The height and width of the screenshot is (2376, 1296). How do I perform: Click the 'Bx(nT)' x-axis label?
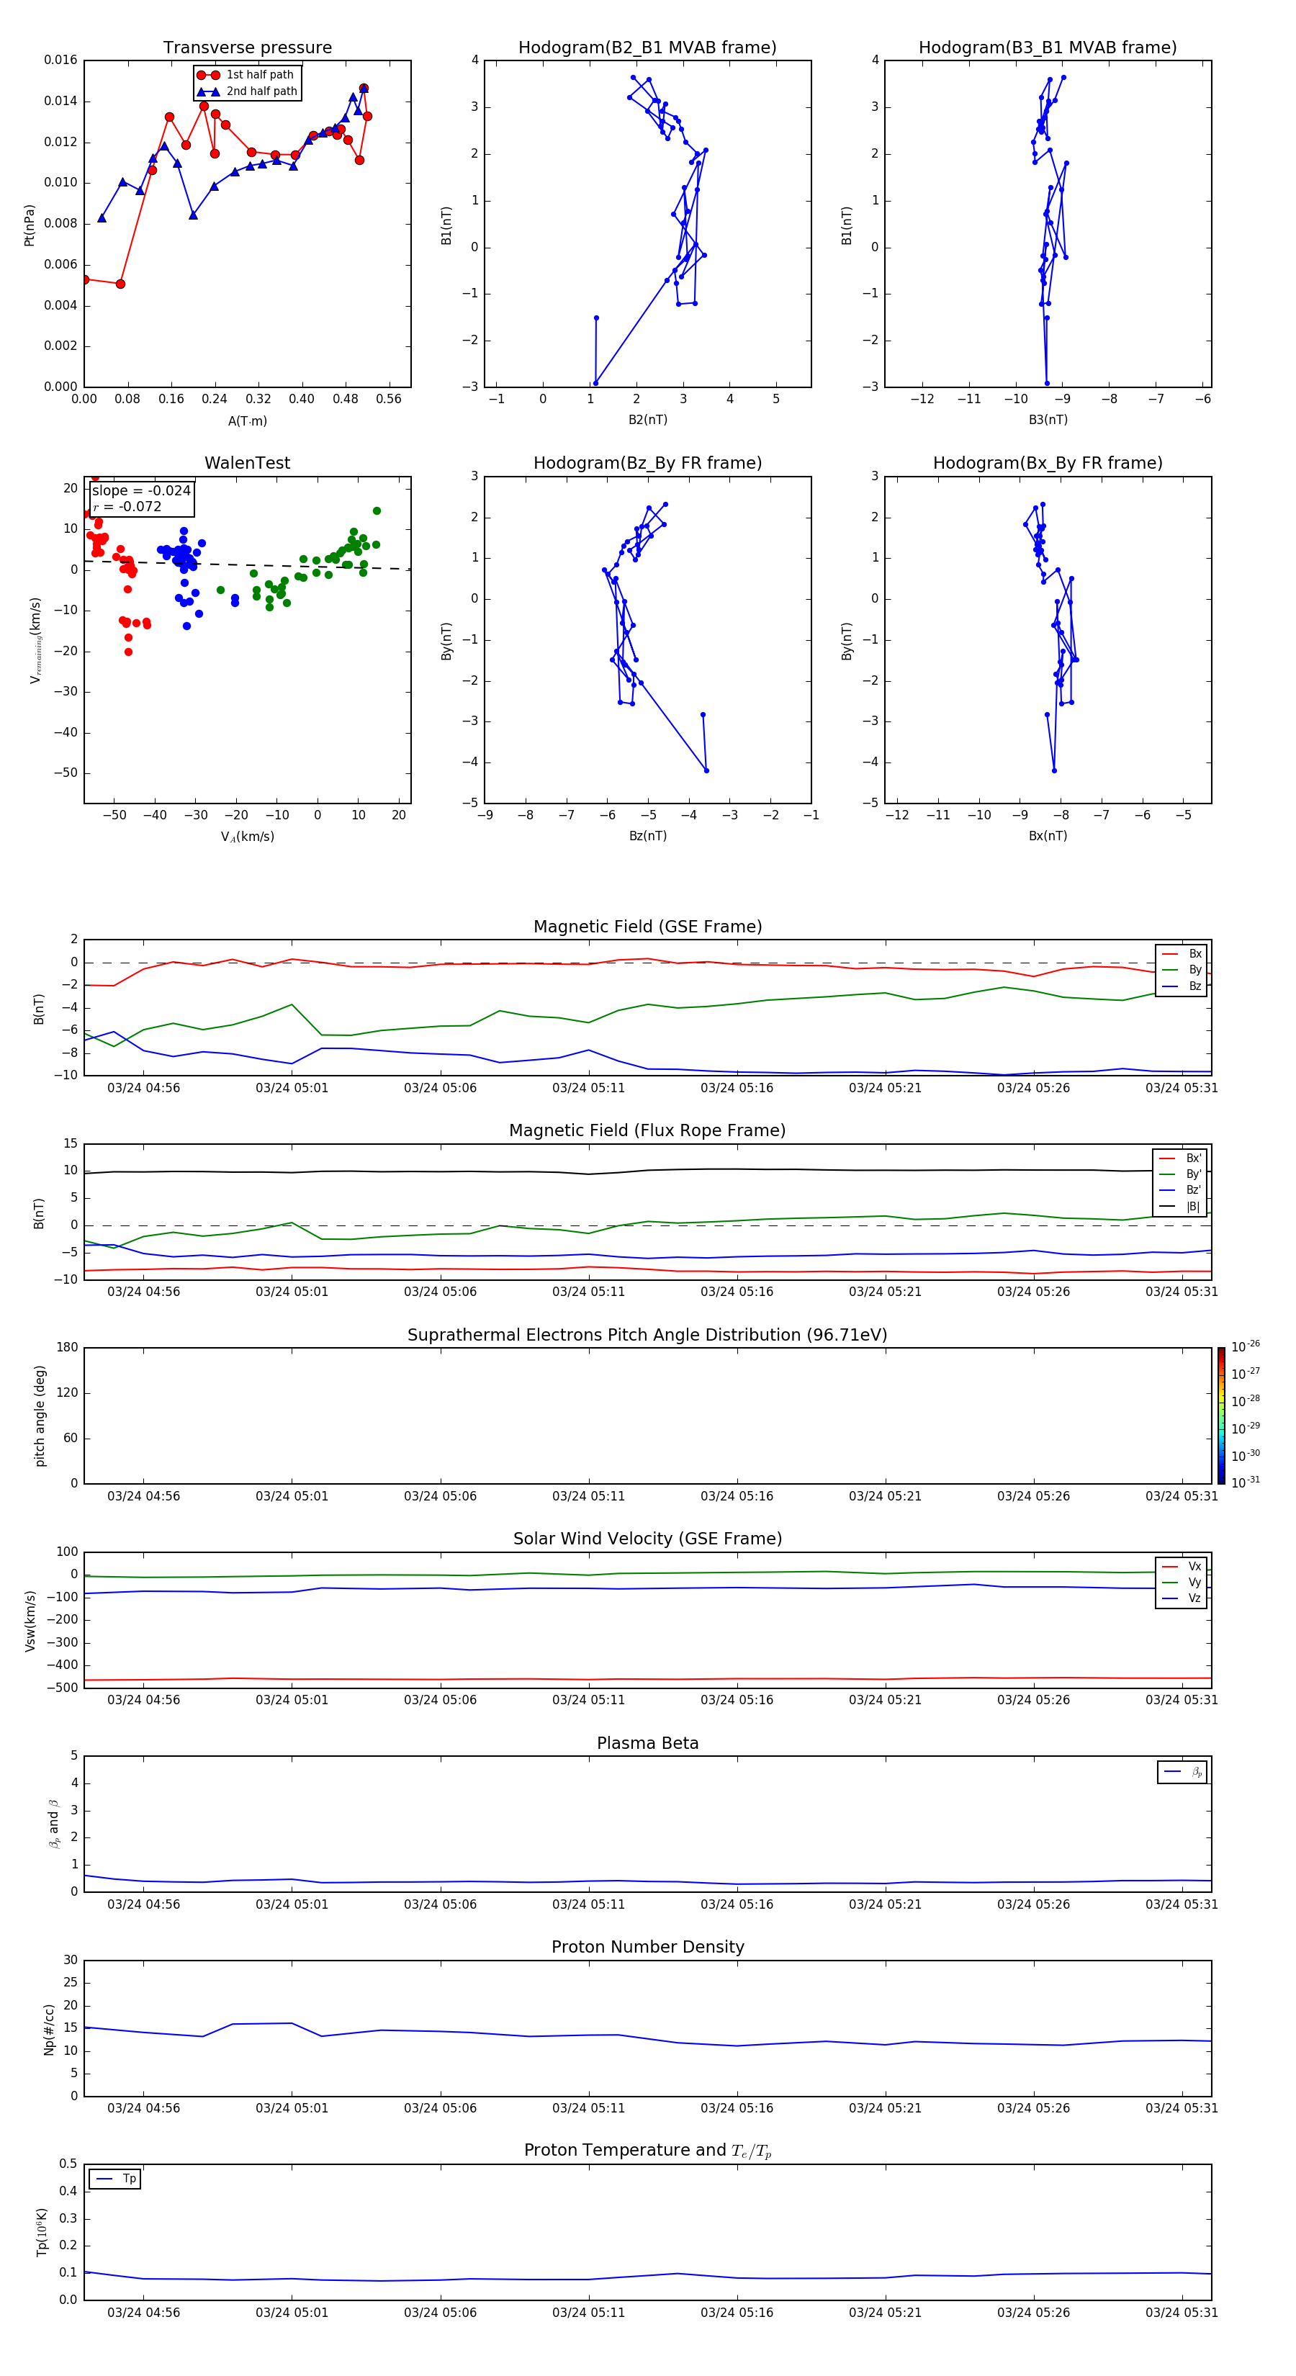1048,836
